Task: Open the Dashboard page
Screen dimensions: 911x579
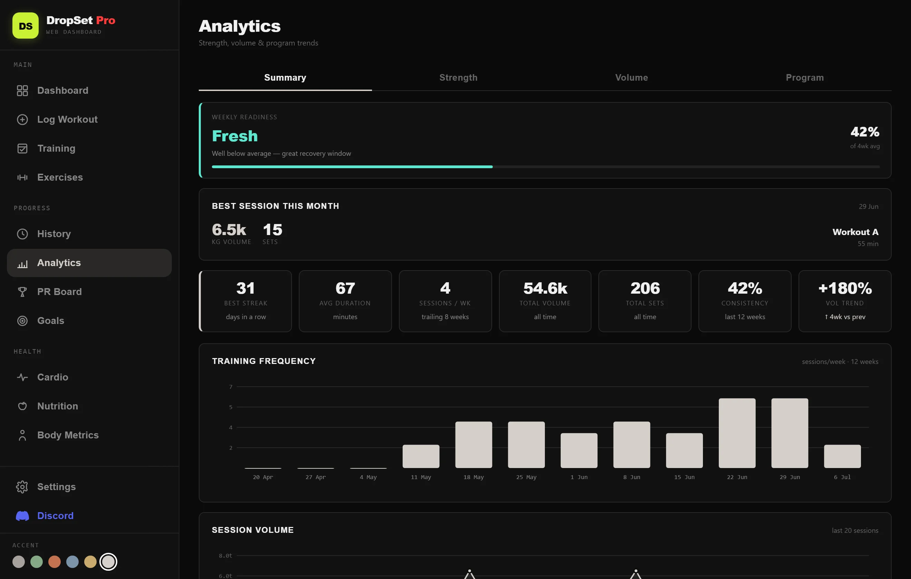Action: pyautogui.click(x=89, y=91)
